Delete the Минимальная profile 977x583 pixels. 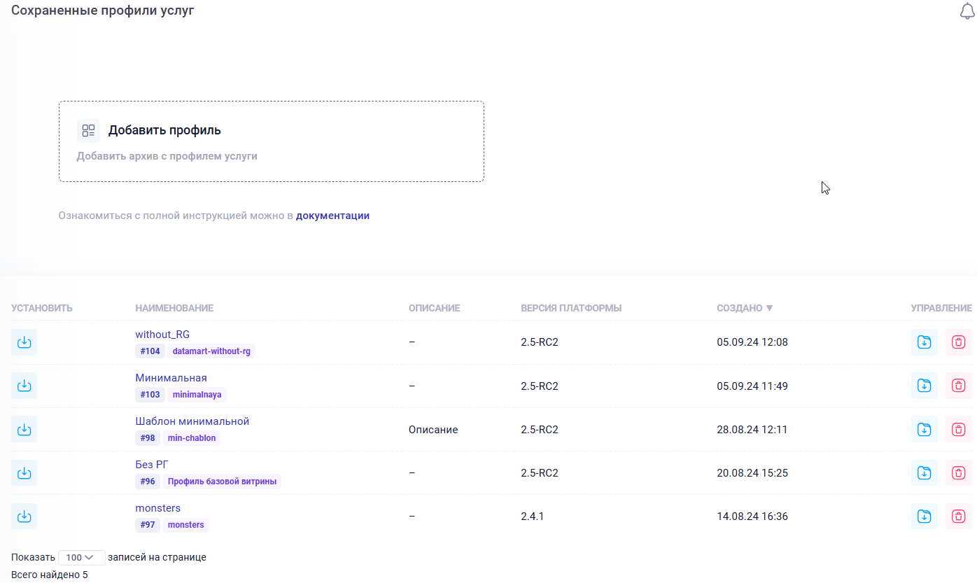pos(958,386)
